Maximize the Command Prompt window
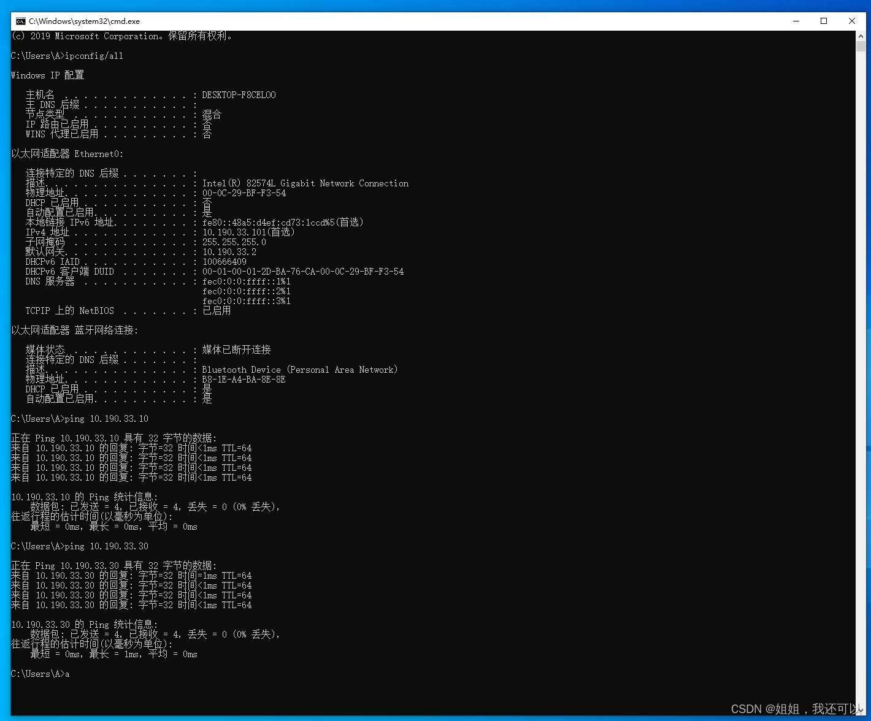The width and height of the screenshot is (871, 721). 824,21
